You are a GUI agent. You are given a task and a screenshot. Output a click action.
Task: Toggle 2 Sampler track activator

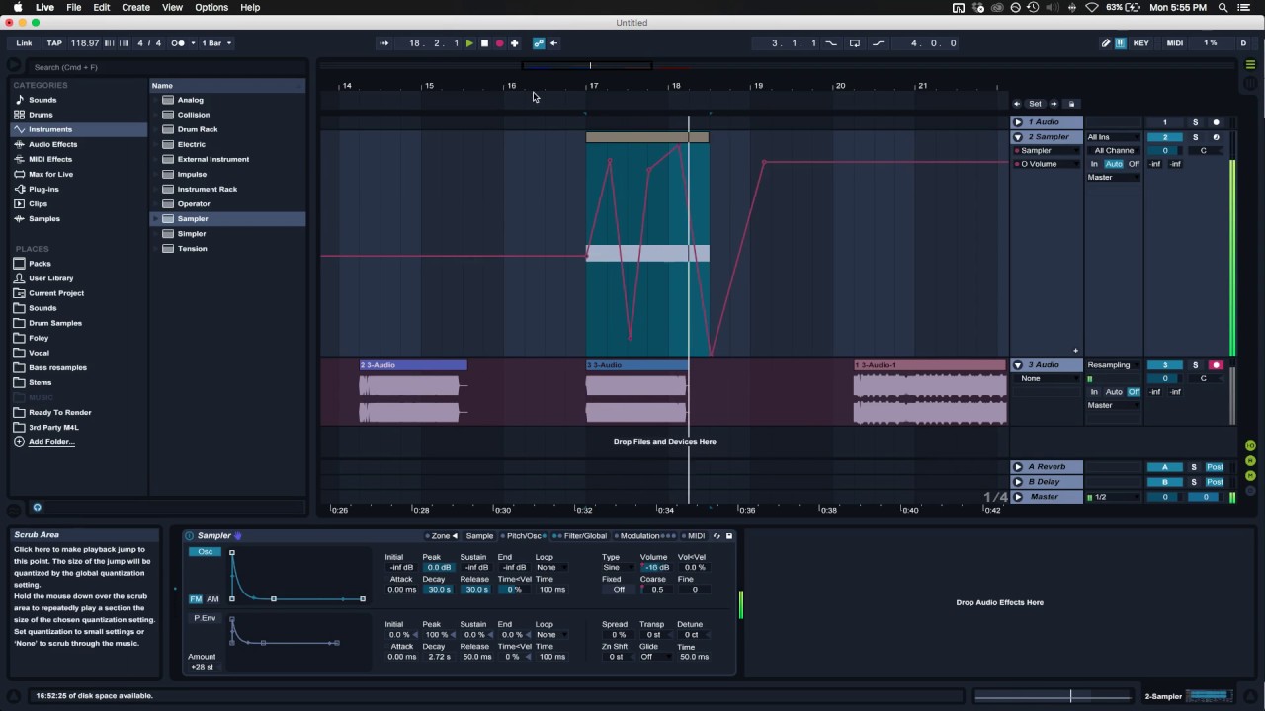click(x=1165, y=137)
